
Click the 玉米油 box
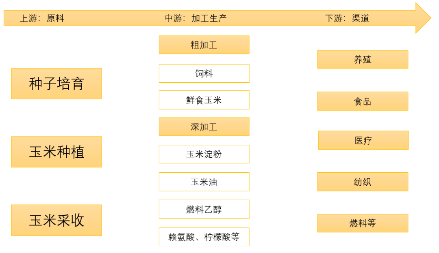point(204,182)
